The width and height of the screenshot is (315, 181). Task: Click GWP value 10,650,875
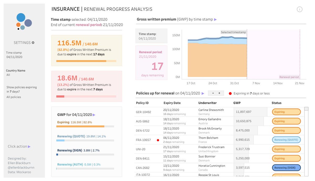tap(244, 121)
